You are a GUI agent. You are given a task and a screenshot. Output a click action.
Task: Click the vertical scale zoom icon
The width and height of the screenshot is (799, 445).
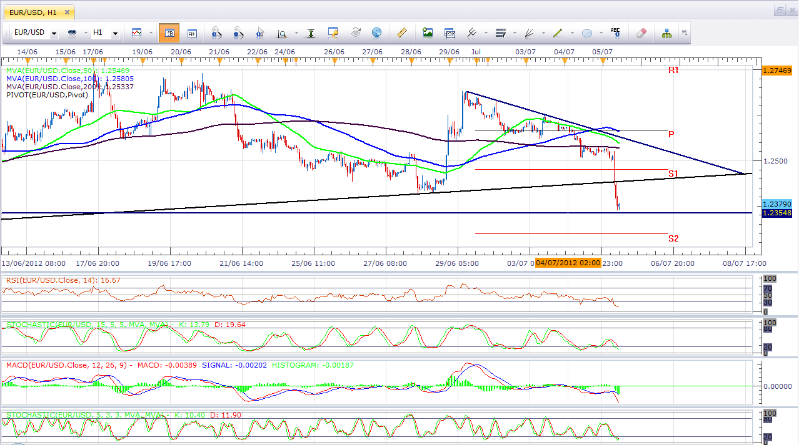tap(282, 33)
